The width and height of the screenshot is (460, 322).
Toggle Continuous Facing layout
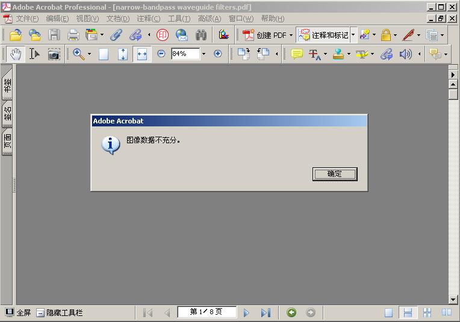point(427,312)
